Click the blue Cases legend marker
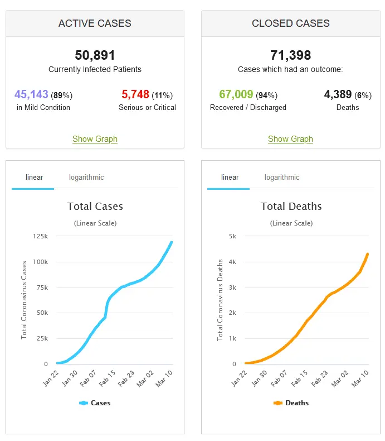 (84, 402)
